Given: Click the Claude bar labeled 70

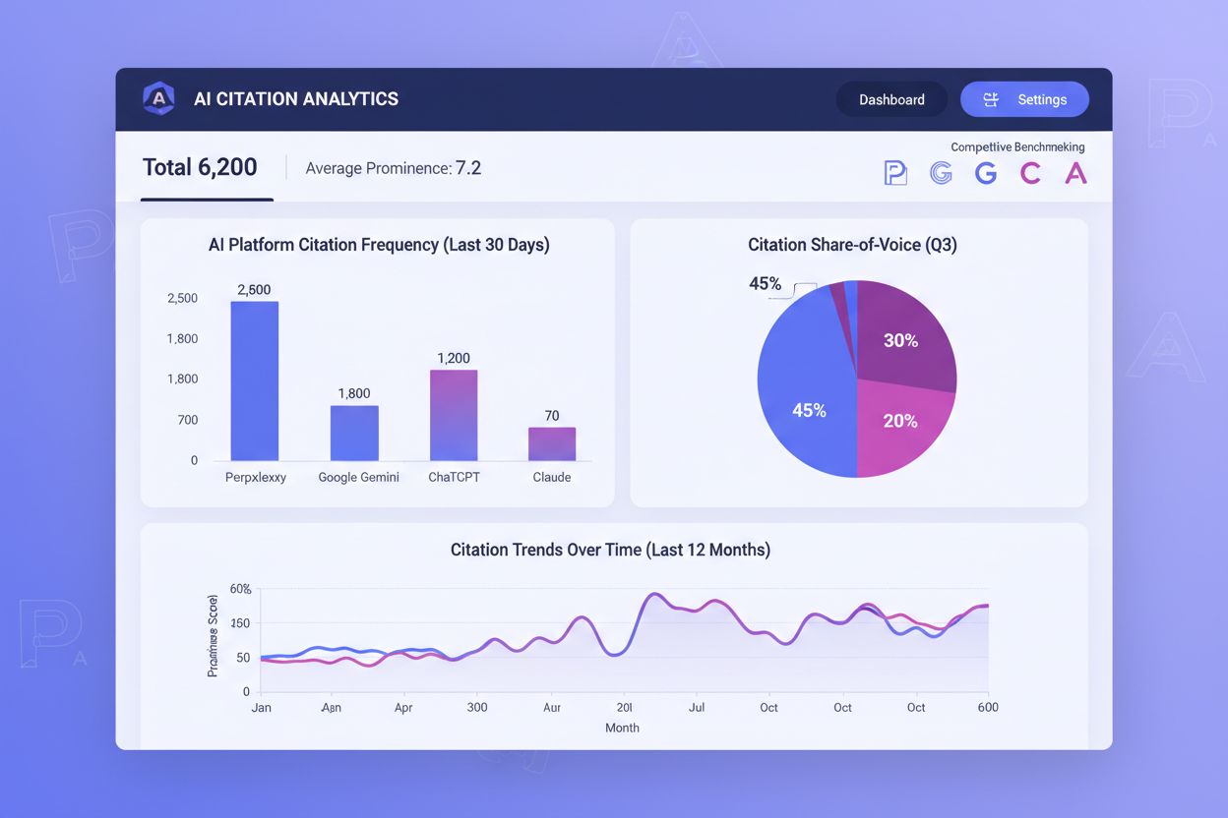Looking at the screenshot, I should (552, 444).
